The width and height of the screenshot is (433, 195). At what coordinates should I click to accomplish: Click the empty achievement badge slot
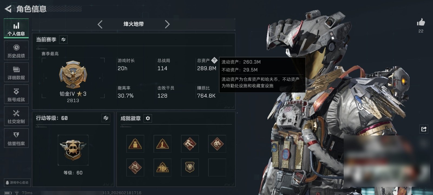217,168
